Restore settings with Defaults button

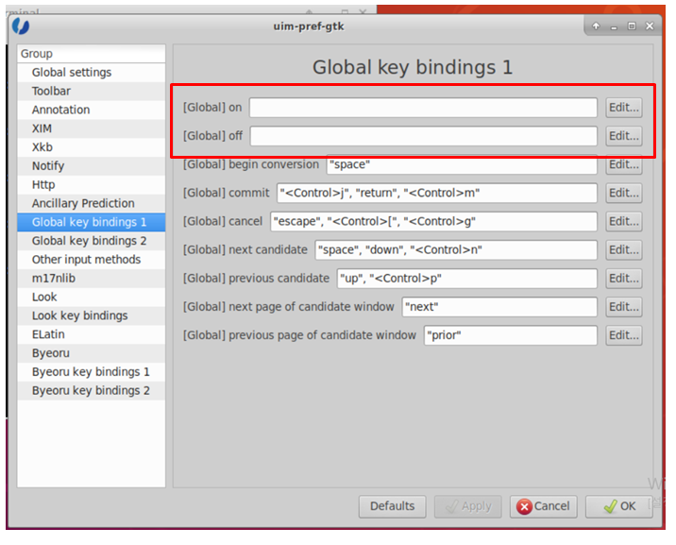(393, 506)
